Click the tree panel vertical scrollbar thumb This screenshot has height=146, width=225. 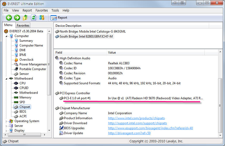(49, 64)
